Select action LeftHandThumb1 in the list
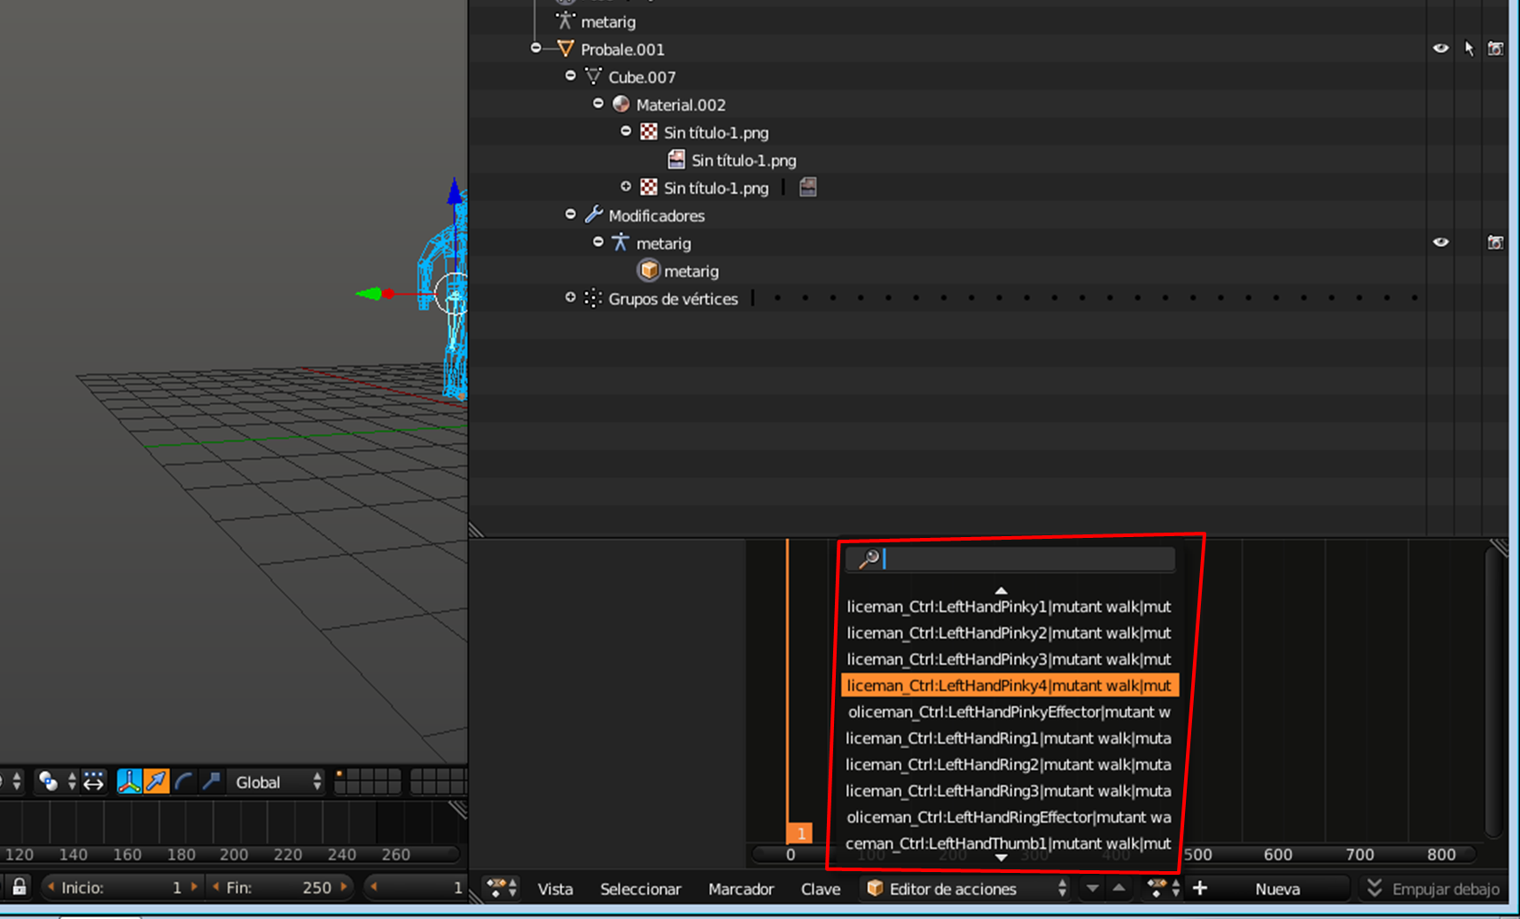The image size is (1520, 919). coord(1009,843)
